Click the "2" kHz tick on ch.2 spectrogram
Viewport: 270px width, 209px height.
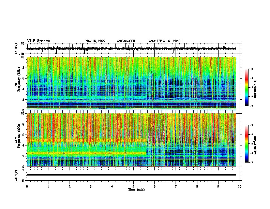click(24, 156)
